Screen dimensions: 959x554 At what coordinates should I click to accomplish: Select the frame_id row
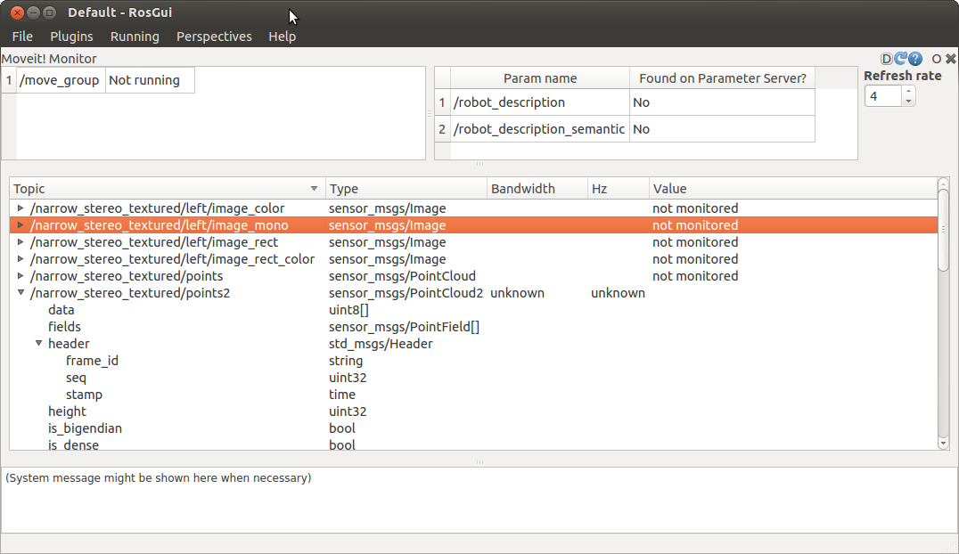click(473, 361)
